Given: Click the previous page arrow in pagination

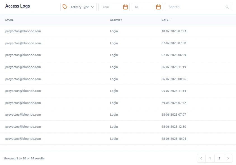Looking at the screenshot, I should pos(201,158).
